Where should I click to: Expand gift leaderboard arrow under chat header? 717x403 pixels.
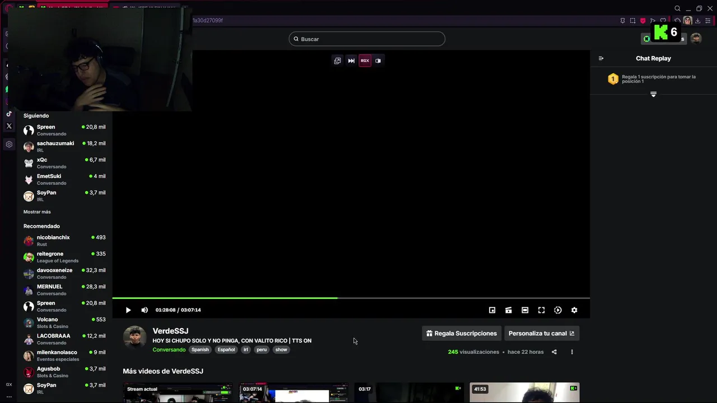pos(653,94)
